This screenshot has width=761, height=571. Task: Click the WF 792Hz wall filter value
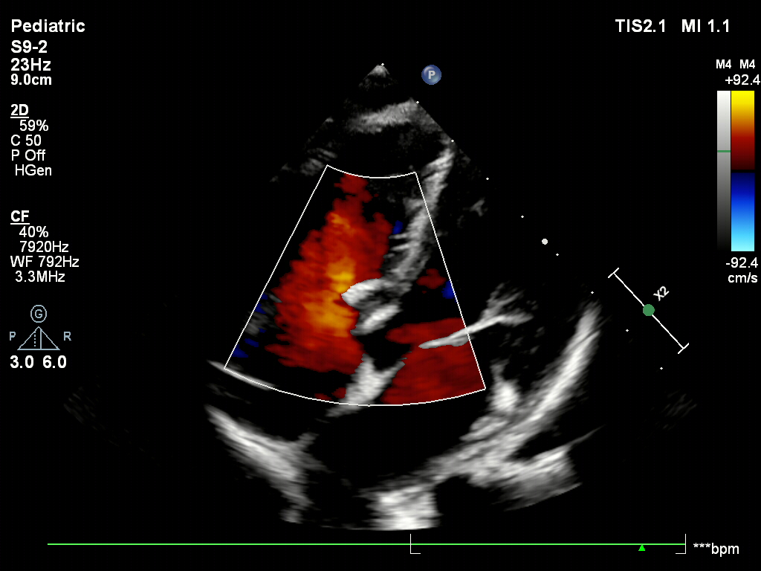click(x=45, y=262)
